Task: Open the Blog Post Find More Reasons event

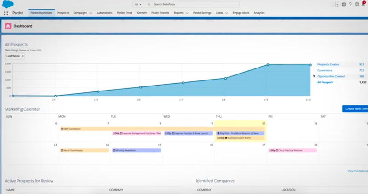Action: coord(240,133)
